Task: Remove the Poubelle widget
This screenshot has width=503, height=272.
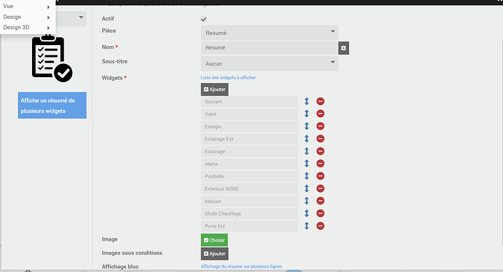Action: click(x=320, y=176)
